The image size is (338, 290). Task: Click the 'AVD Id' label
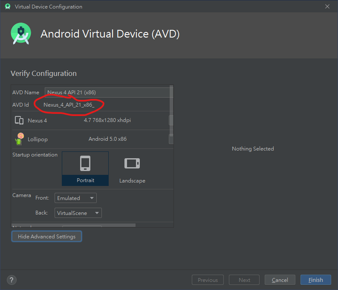click(x=20, y=105)
